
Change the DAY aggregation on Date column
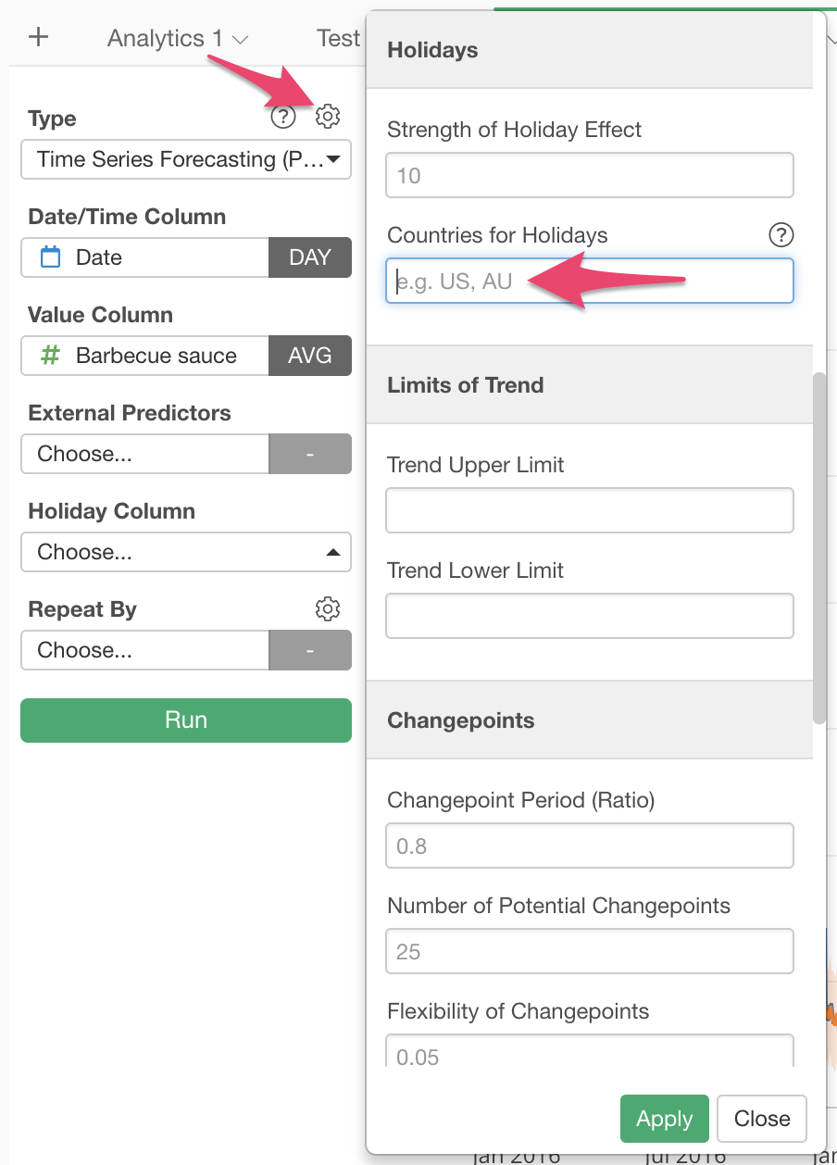[x=310, y=257]
